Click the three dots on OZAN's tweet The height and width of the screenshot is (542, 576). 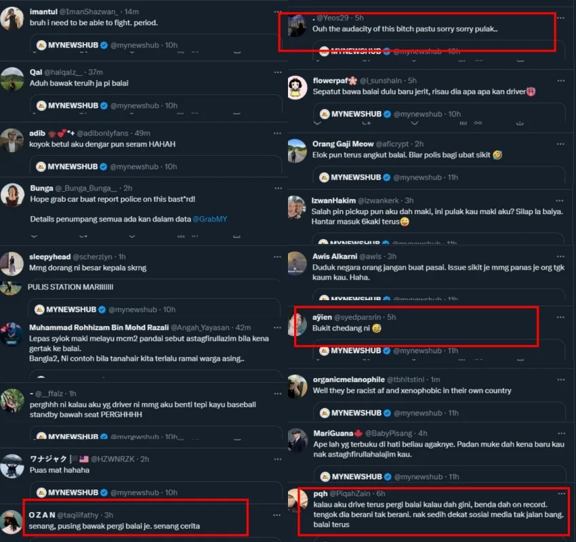click(x=277, y=516)
